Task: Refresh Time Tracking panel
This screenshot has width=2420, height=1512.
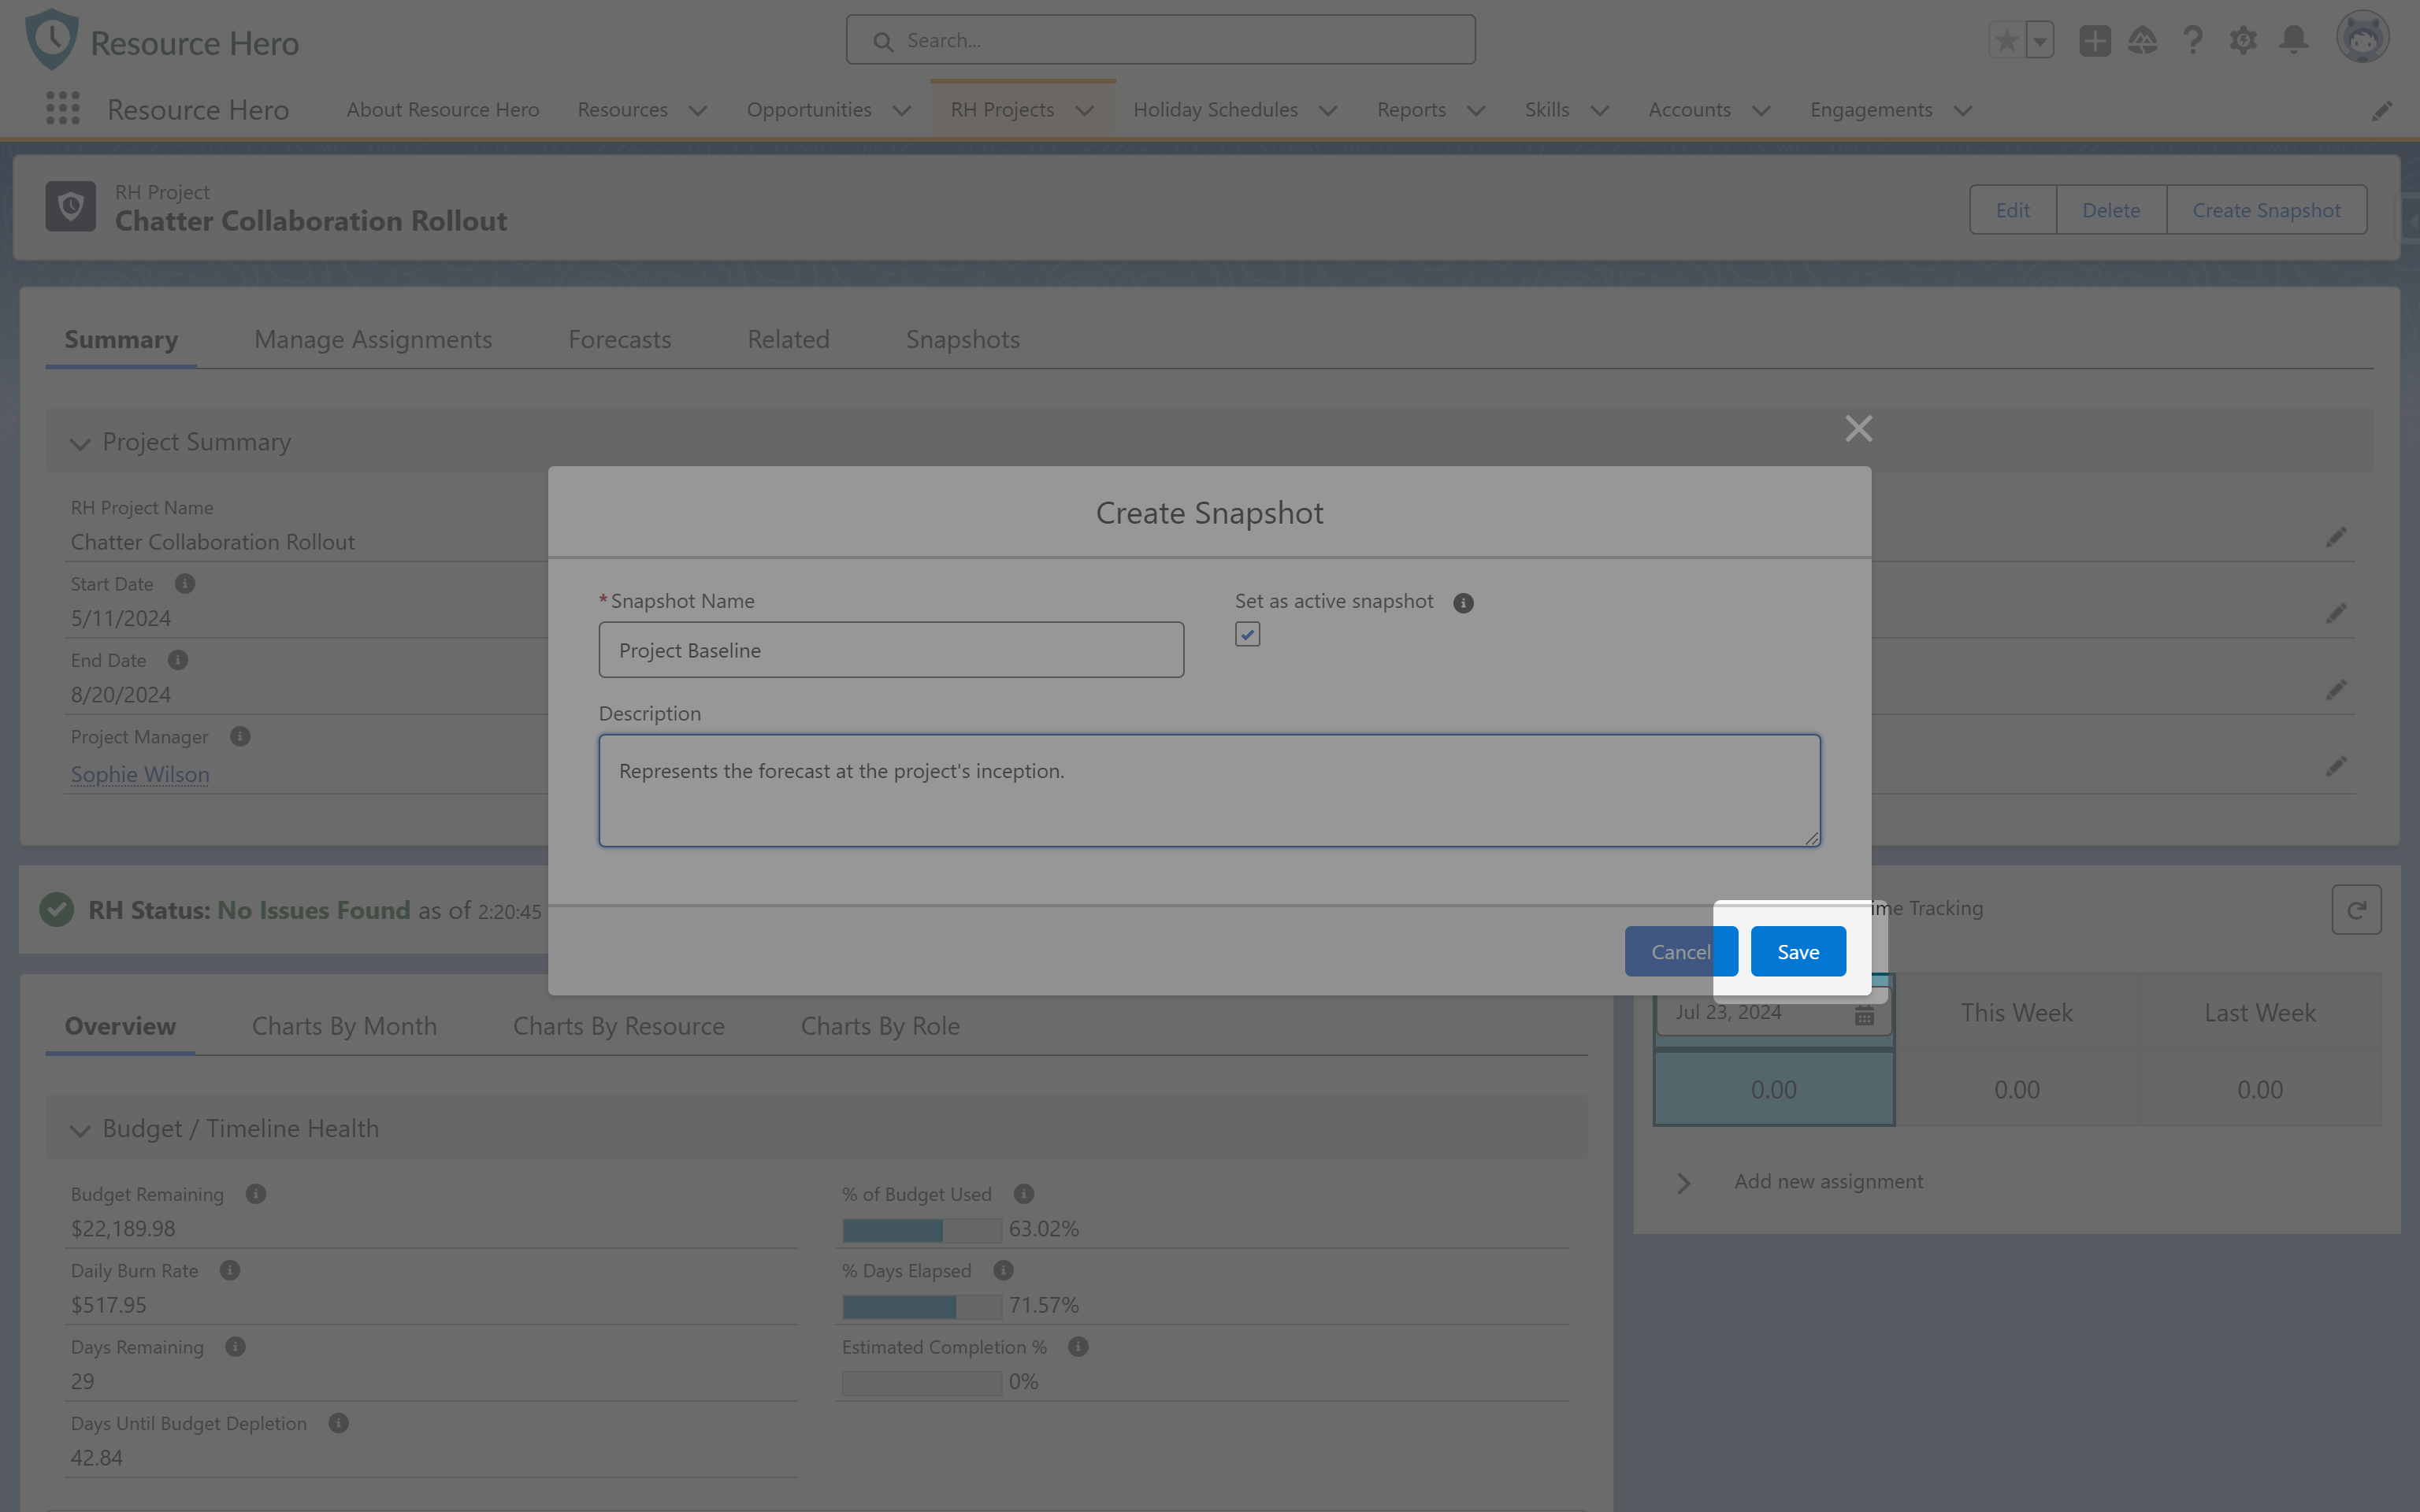Action: (x=2356, y=909)
